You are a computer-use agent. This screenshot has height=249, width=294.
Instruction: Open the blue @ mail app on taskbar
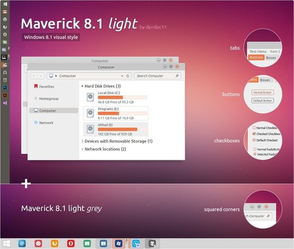tap(22, 243)
